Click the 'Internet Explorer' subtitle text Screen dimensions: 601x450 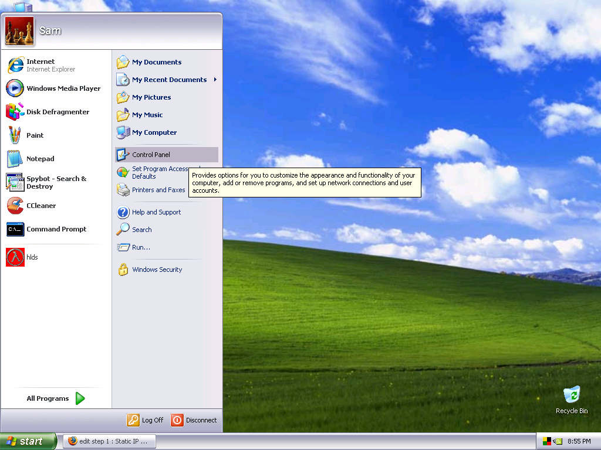point(50,69)
